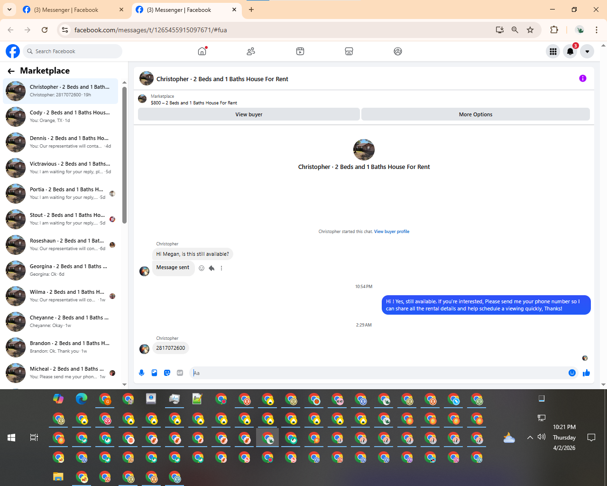This screenshot has width=607, height=486.
Task: Open the Facebook menu grid icon
Action: pyautogui.click(x=553, y=51)
